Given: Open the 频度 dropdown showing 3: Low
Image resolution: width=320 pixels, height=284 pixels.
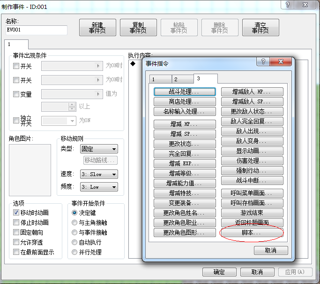Looking at the screenshot, I should tap(99, 187).
